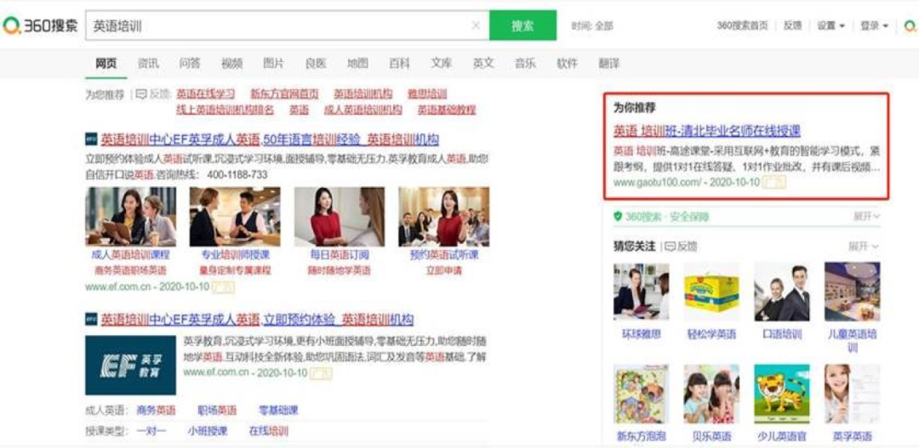Open the result titled 立即预约体验
The width and height of the screenshot is (919, 448).
[257, 320]
